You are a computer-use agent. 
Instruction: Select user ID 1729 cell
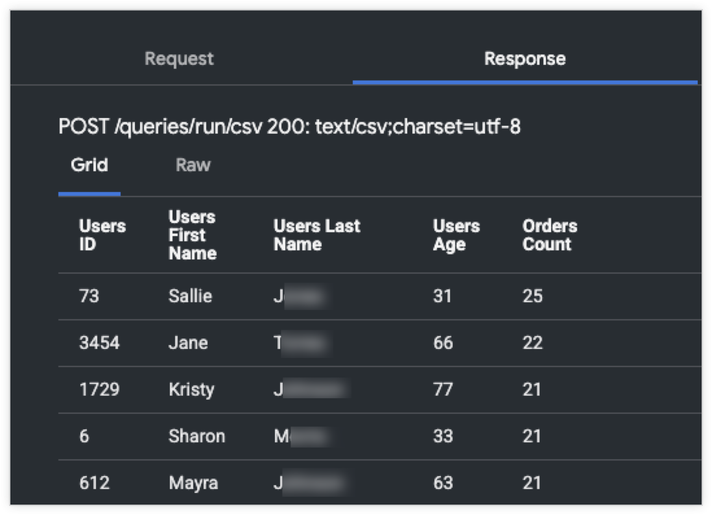point(99,390)
